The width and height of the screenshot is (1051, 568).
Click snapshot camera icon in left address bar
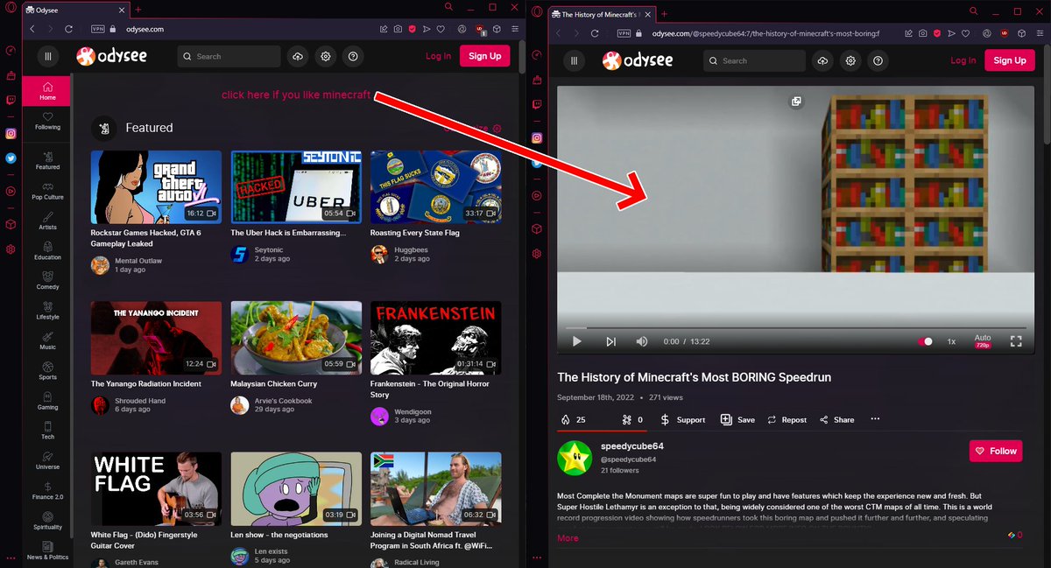pos(399,29)
